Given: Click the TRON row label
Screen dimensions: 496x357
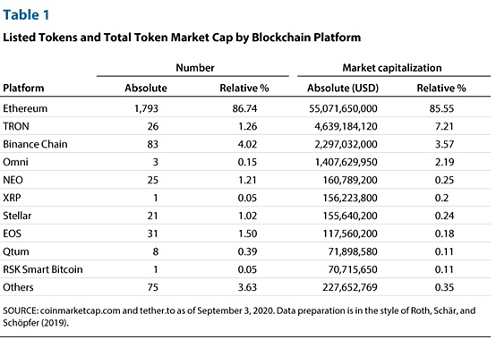Looking at the screenshot, I should (16, 126).
